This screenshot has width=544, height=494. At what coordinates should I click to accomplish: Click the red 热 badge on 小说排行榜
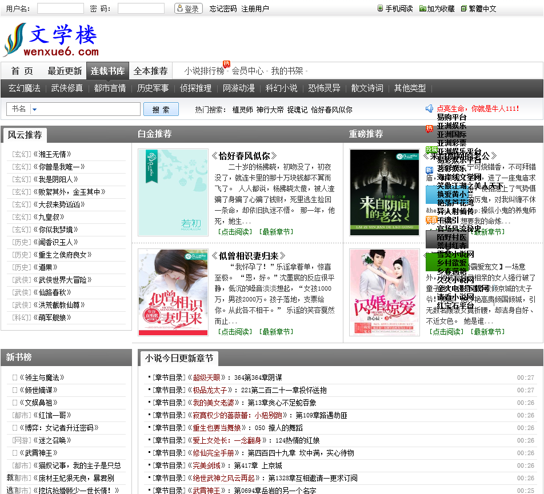click(226, 64)
